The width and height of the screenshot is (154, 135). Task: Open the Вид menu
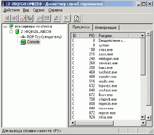coord(26,10)
